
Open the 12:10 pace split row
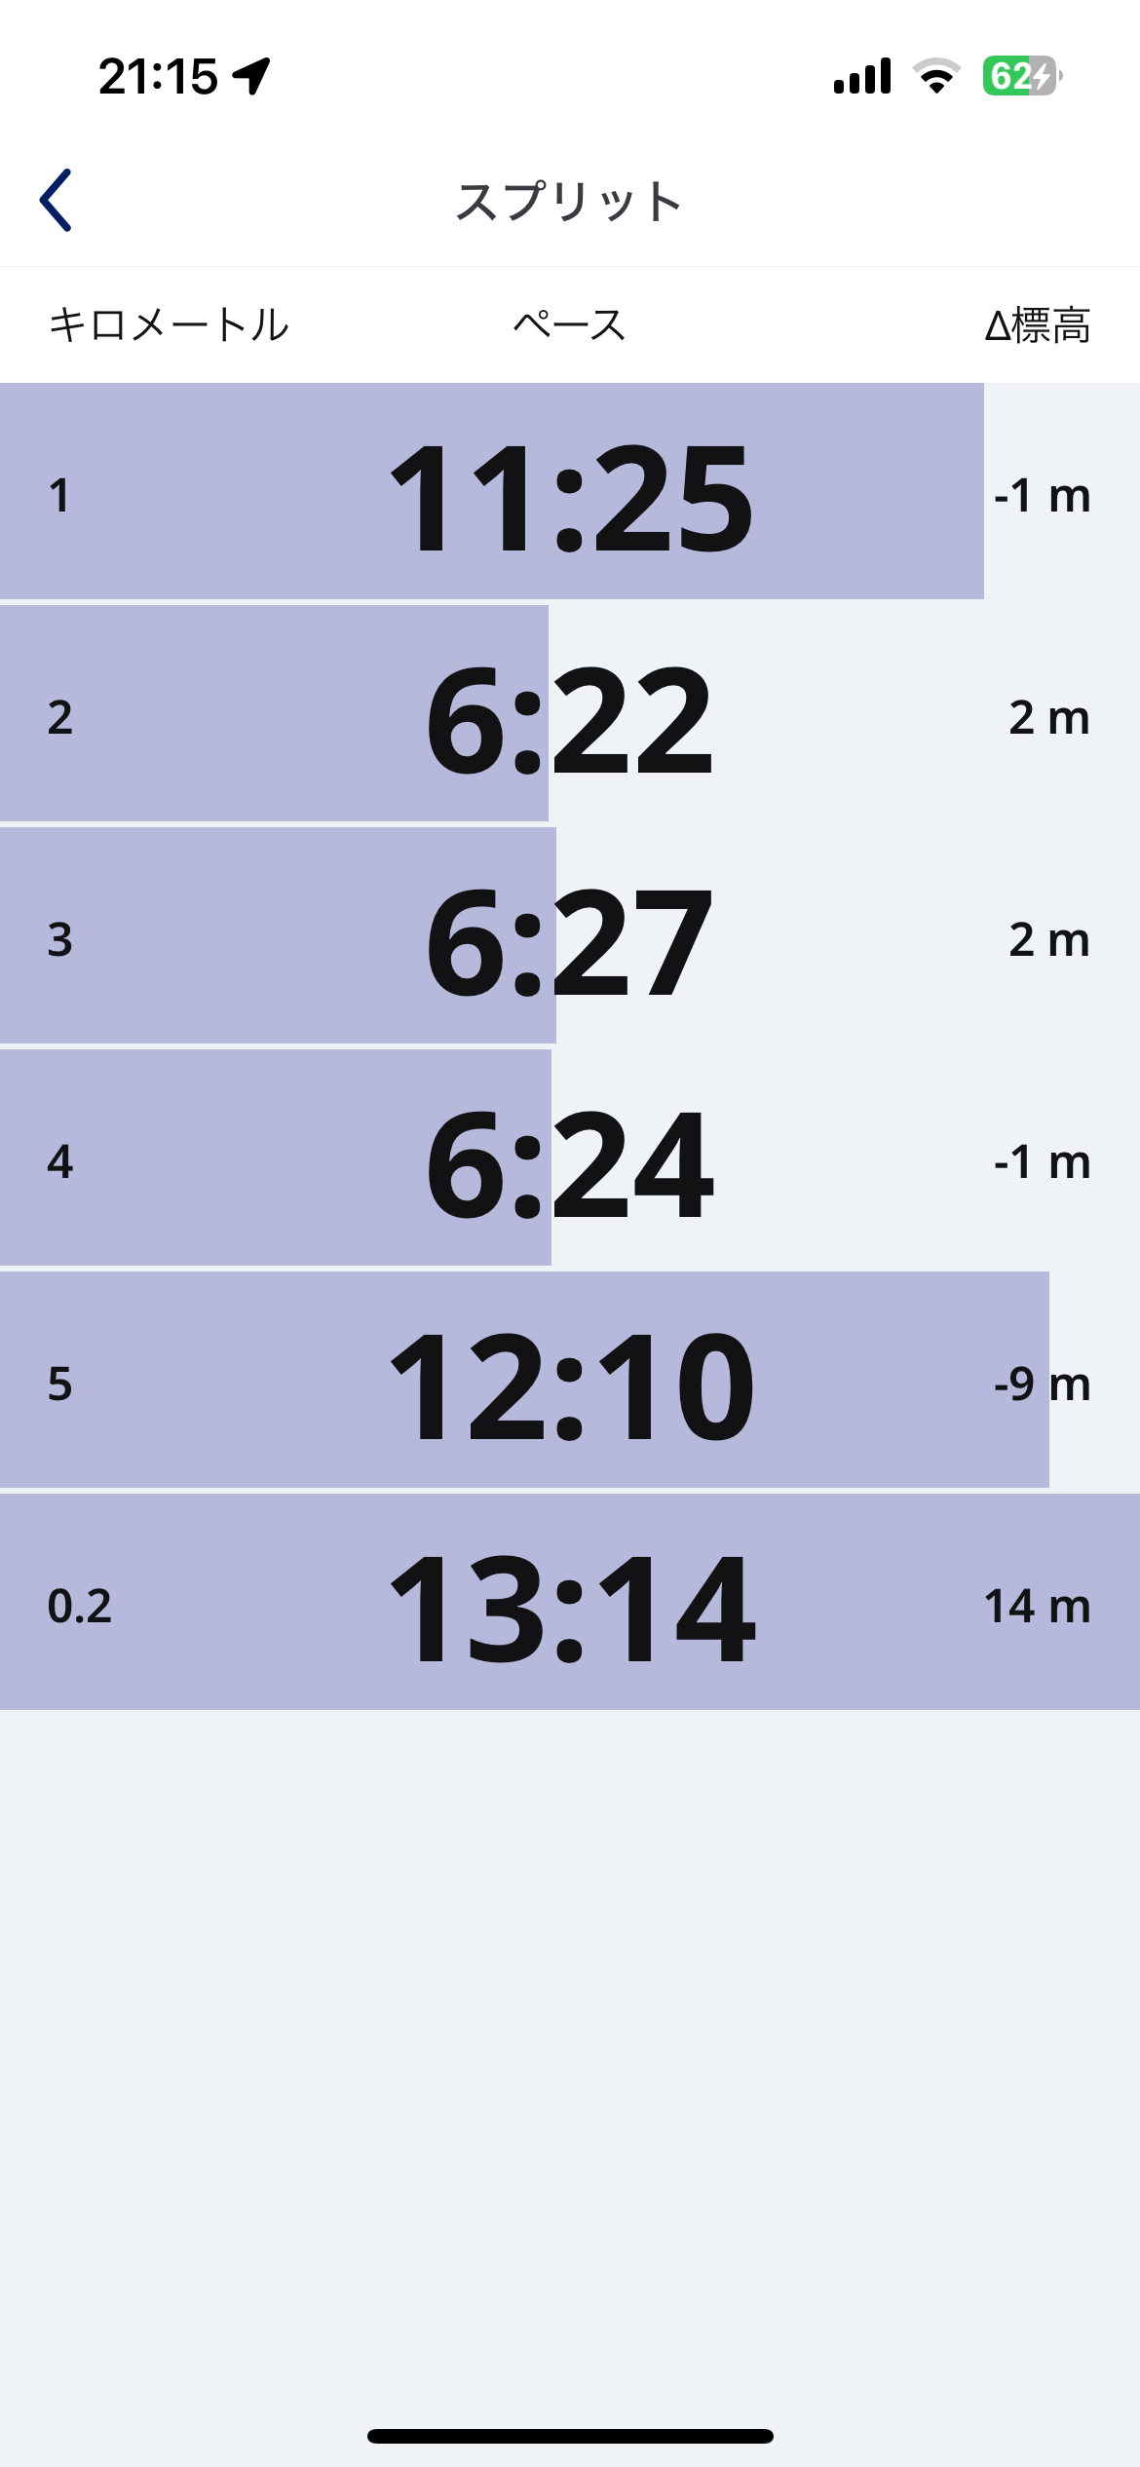(x=570, y=1383)
